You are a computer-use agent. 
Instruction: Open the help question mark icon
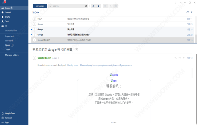(180, 2)
